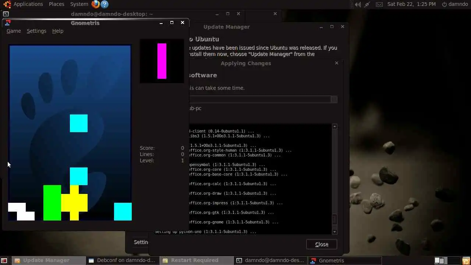
Task: Click the scroll-down arrow of install log
Action: (x=334, y=232)
